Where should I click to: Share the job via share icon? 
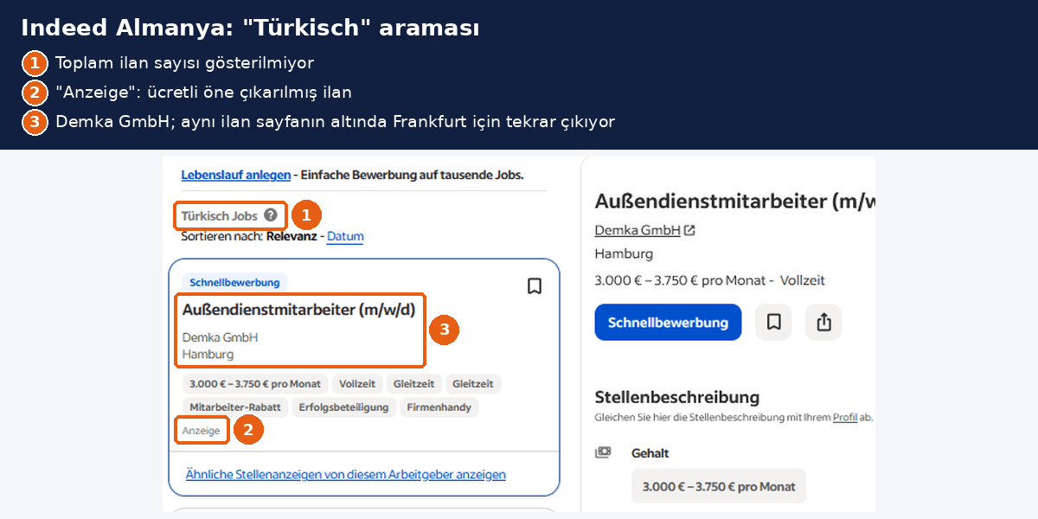coord(823,322)
